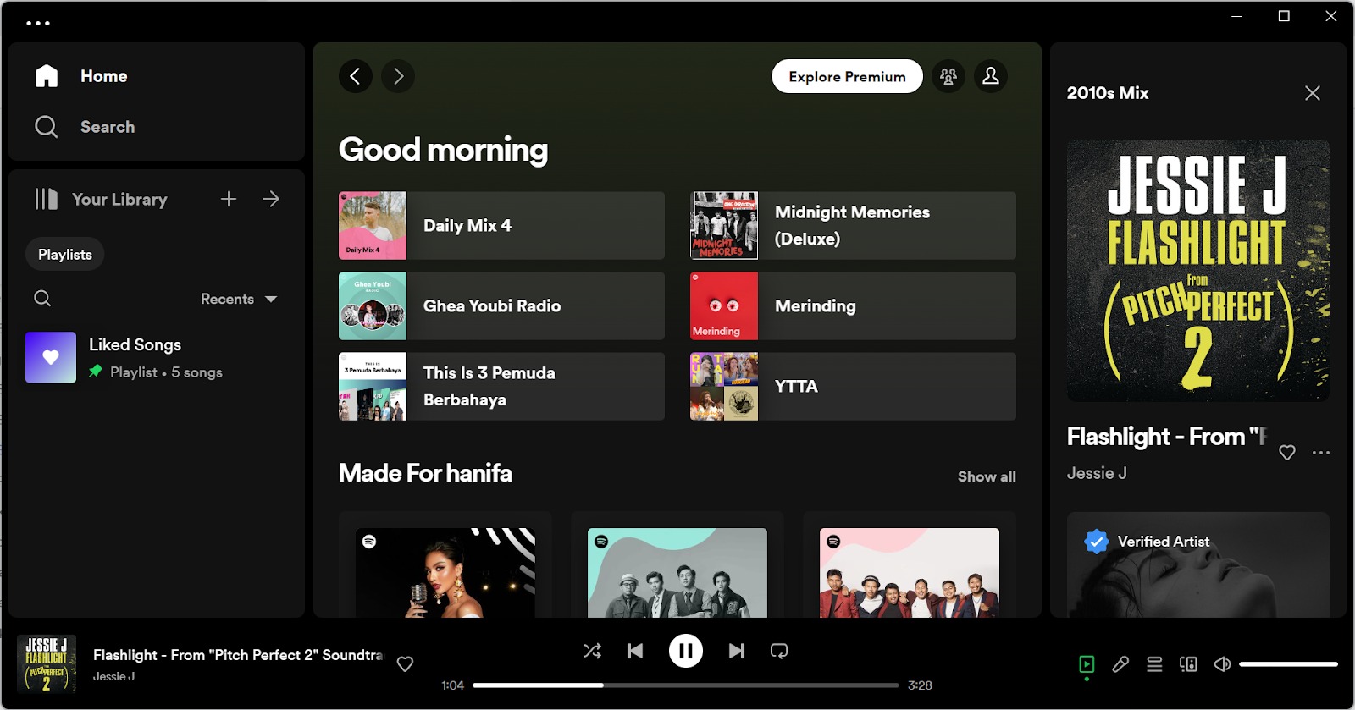Open the 2010s Mix title link
The width and height of the screenshot is (1355, 710).
pos(1108,93)
